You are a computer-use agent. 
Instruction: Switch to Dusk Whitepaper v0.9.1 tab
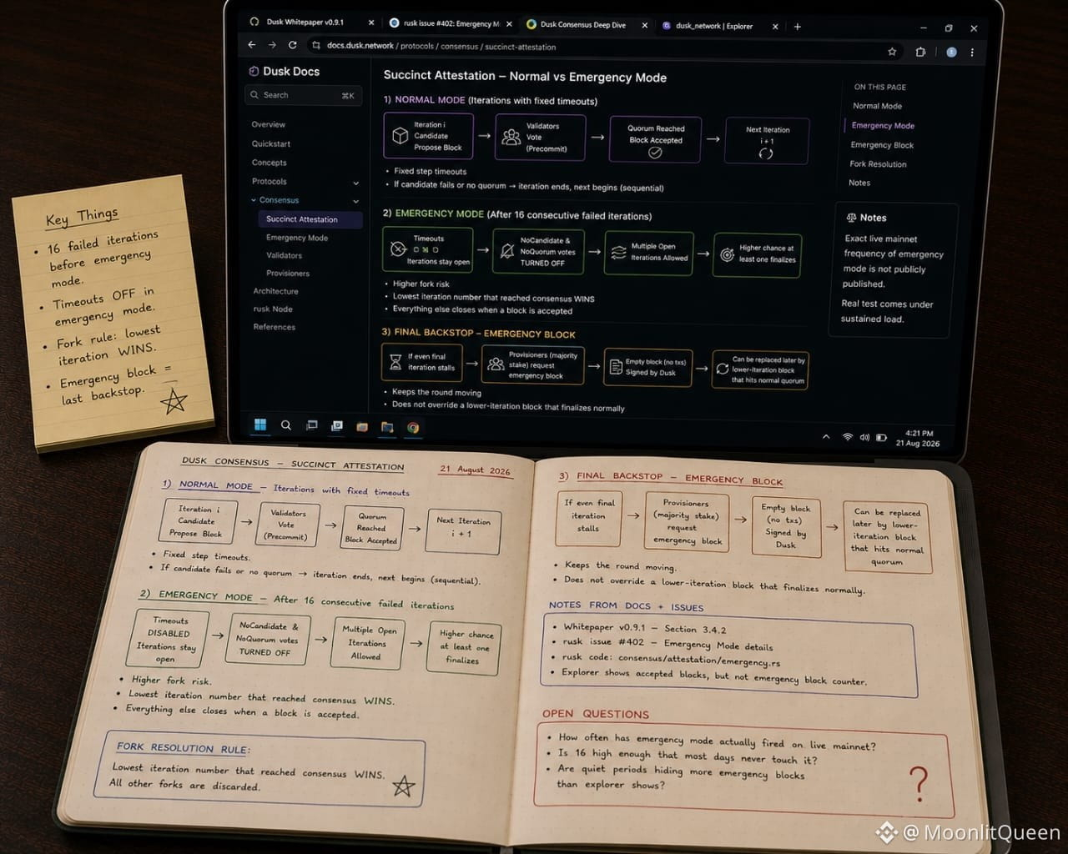(x=309, y=22)
